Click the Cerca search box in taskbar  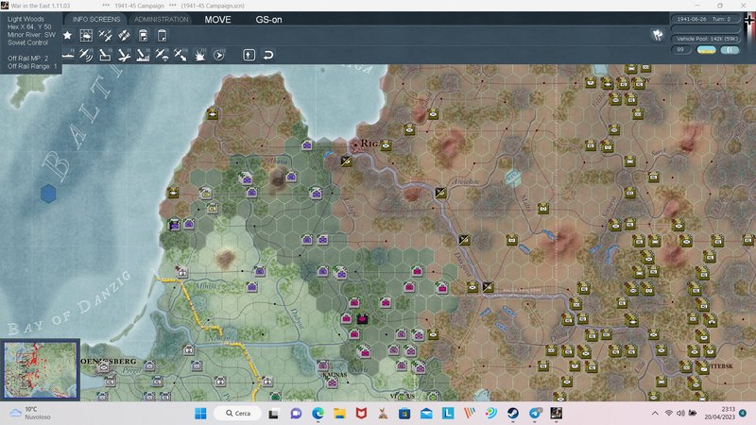tap(238, 414)
